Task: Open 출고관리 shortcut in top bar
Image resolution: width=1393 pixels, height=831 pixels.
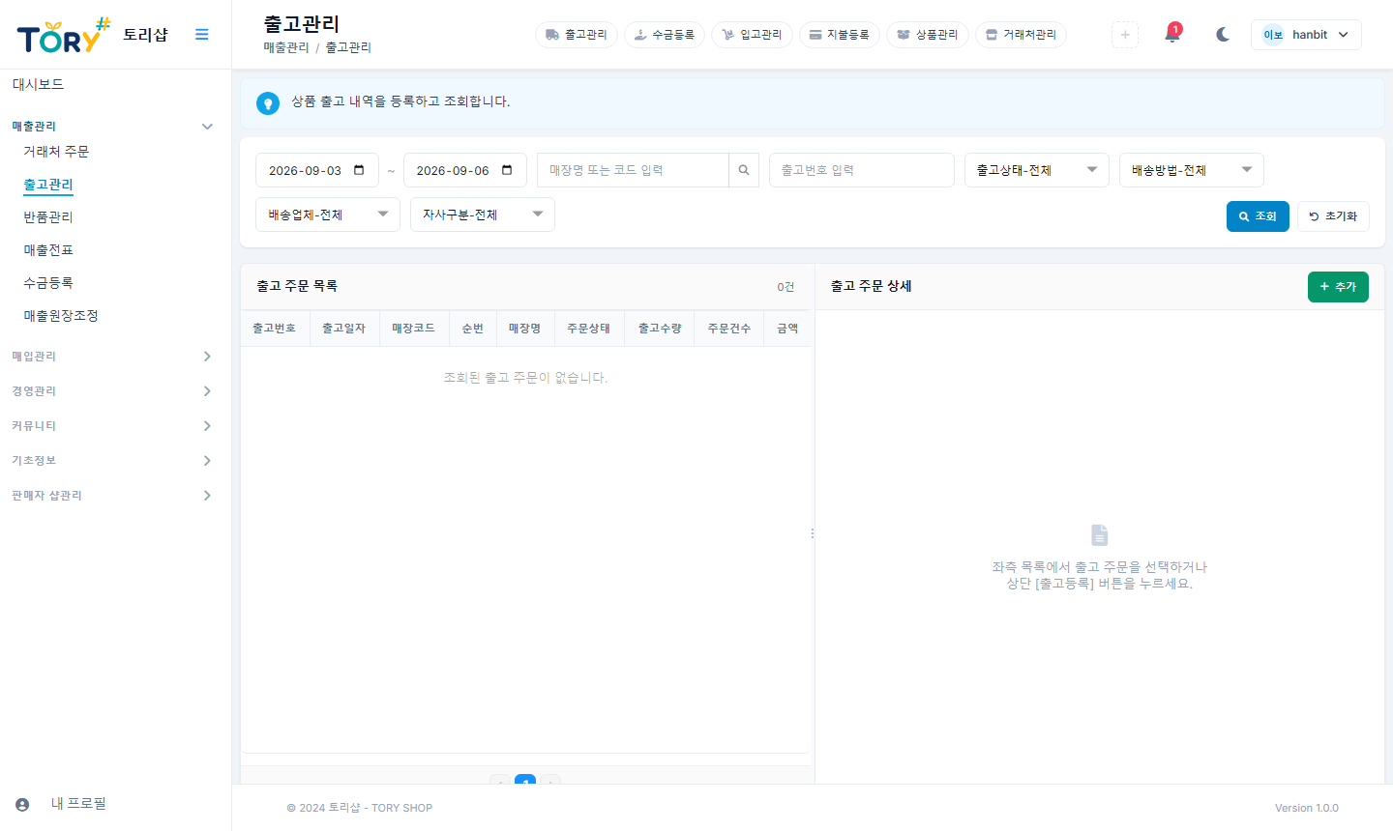Action: coord(577,35)
